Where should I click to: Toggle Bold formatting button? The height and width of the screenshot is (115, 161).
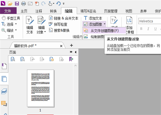coord(141,29)
